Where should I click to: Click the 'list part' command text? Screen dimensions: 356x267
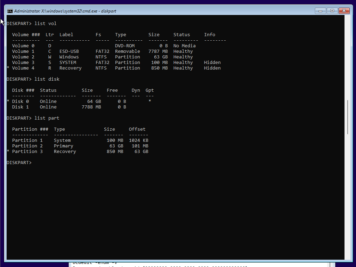(47, 118)
